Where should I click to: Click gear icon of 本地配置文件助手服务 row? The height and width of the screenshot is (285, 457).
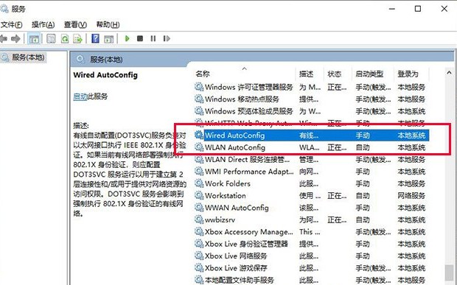point(199,280)
